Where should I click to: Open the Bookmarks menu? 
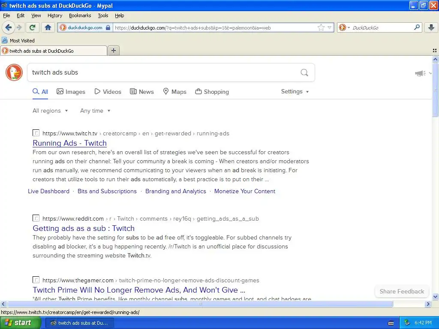80,15
